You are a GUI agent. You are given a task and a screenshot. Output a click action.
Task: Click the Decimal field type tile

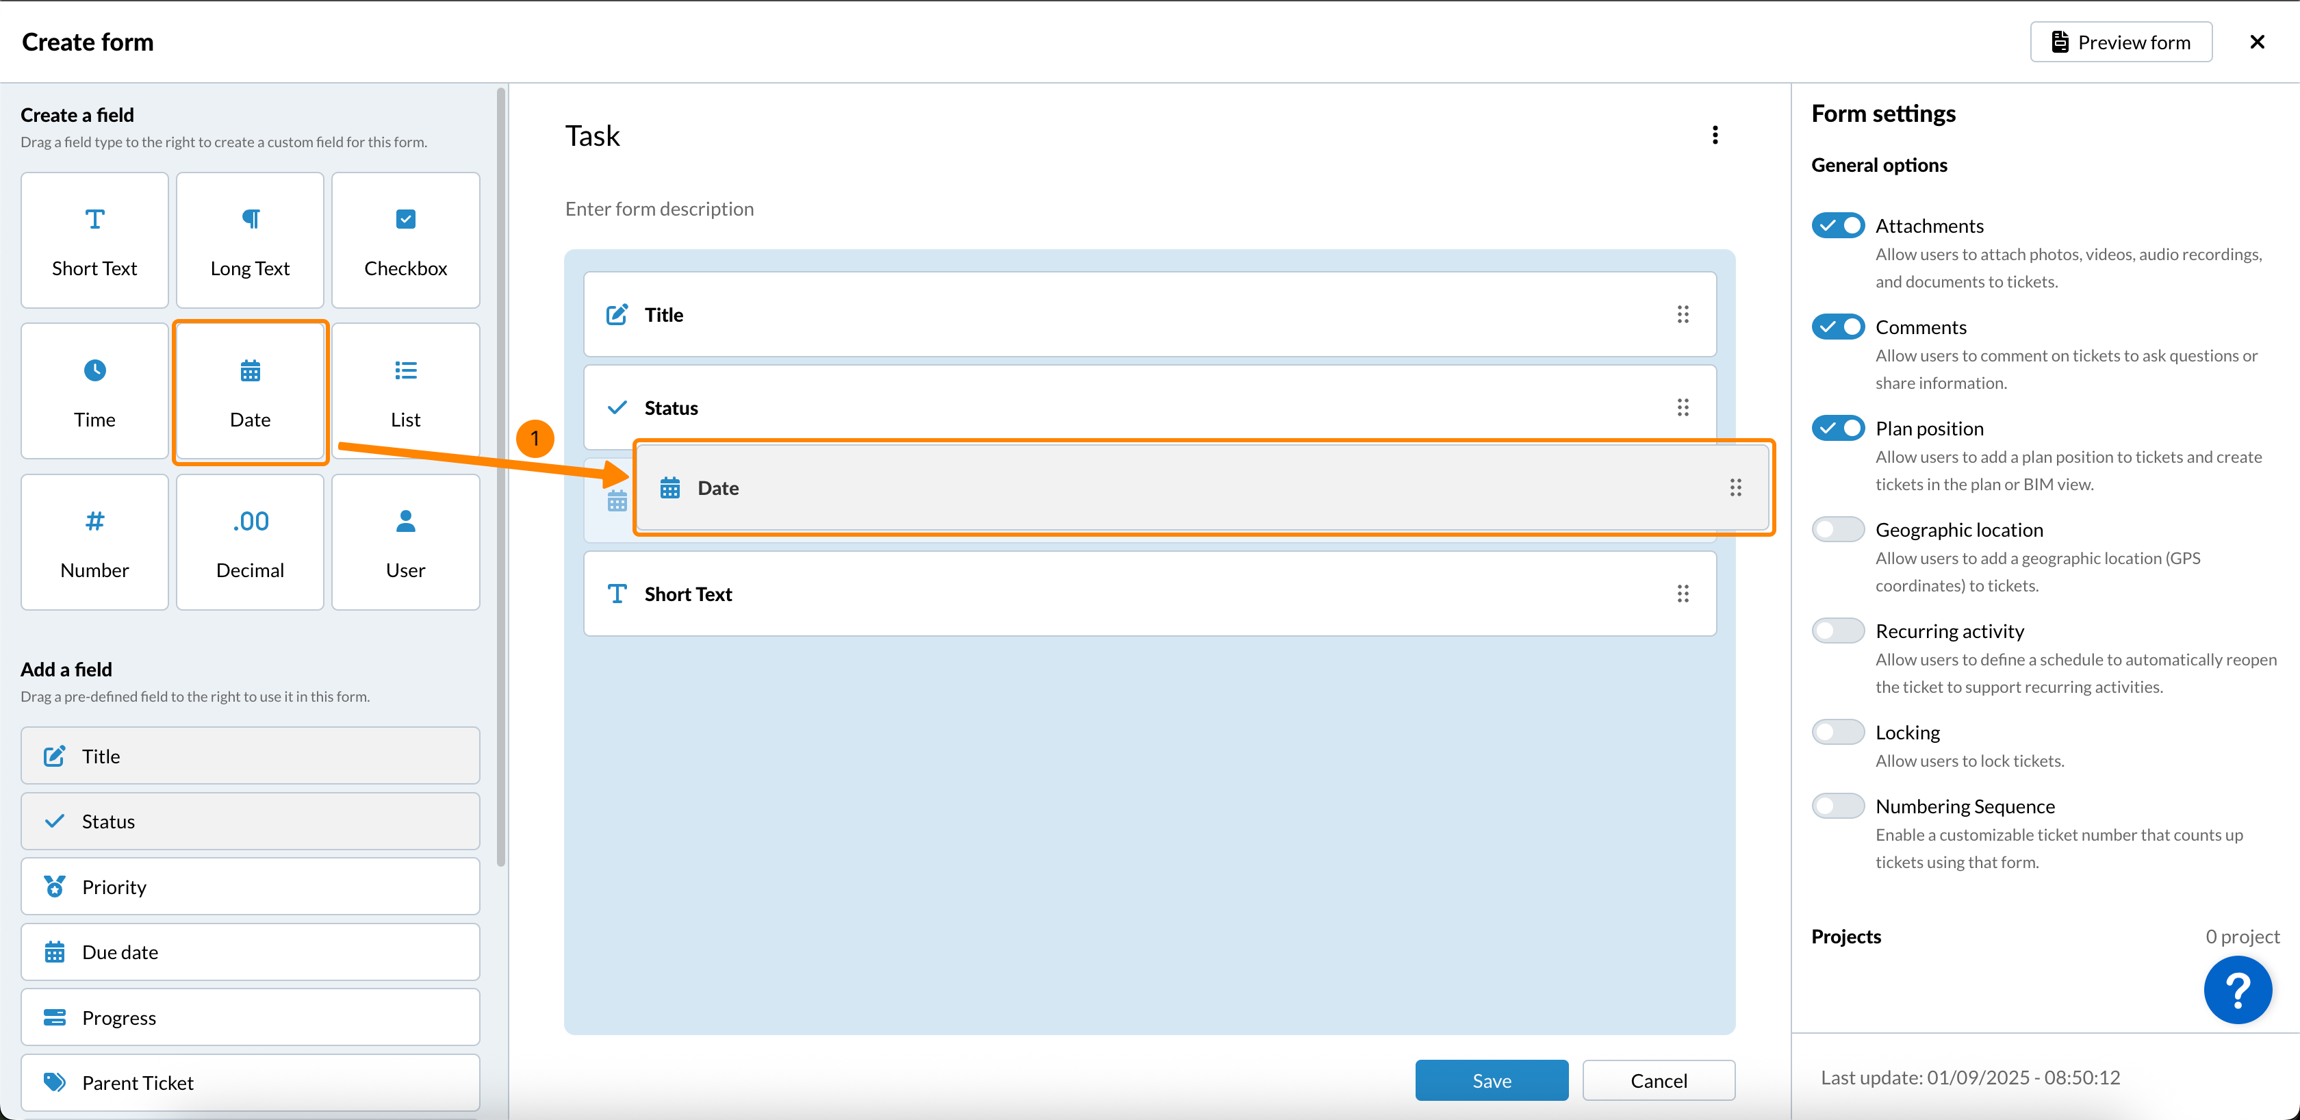click(x=250, y=542)
